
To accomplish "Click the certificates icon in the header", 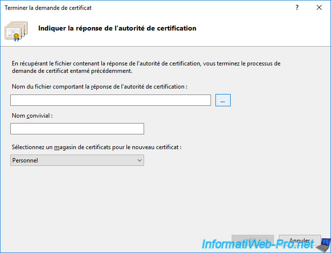I will 16,31.
